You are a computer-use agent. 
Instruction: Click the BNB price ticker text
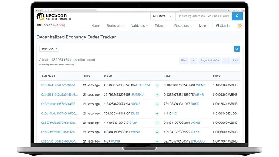point(51,25)
